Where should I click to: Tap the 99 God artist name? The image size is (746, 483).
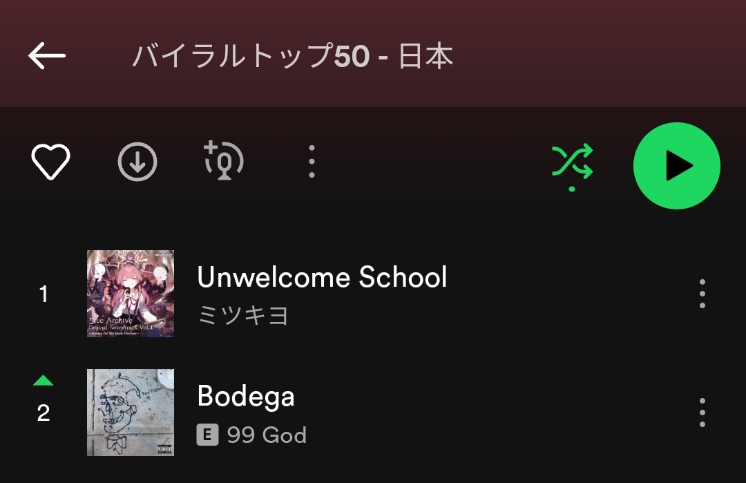tap(267, 435)
